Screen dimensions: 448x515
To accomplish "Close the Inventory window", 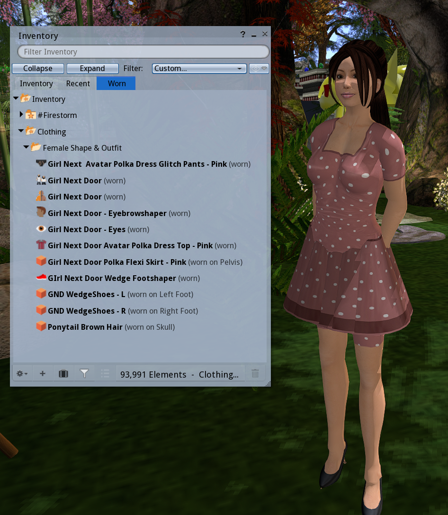I will point(265,34).
